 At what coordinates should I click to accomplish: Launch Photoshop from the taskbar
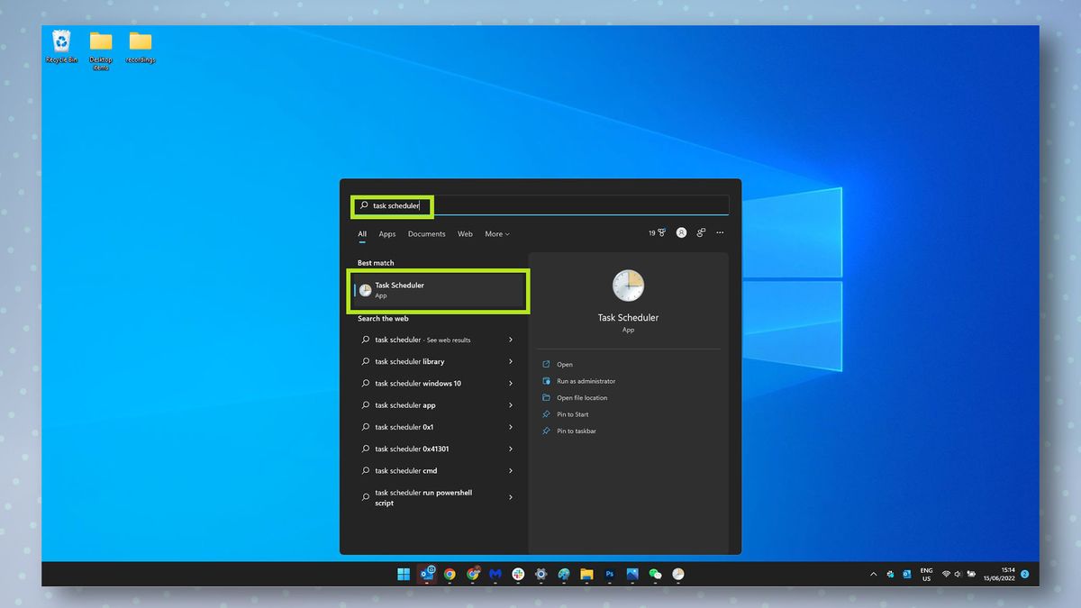click(x=609, y=574)
